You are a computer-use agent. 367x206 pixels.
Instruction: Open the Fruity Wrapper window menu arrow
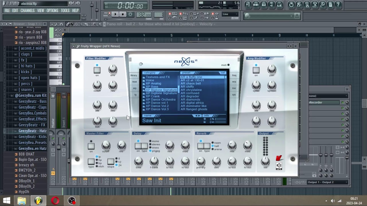74,46
